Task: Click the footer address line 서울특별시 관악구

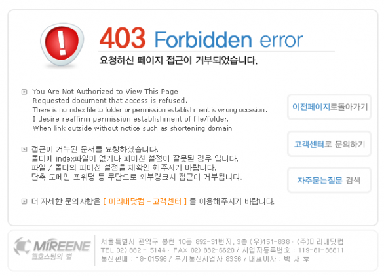Action: [x=222, y=242]
